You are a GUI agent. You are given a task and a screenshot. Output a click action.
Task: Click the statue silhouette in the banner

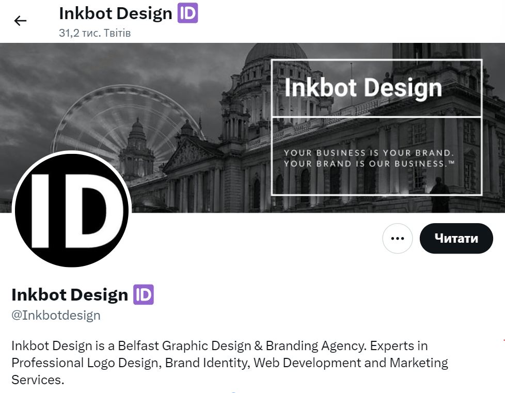coord(440,195)
